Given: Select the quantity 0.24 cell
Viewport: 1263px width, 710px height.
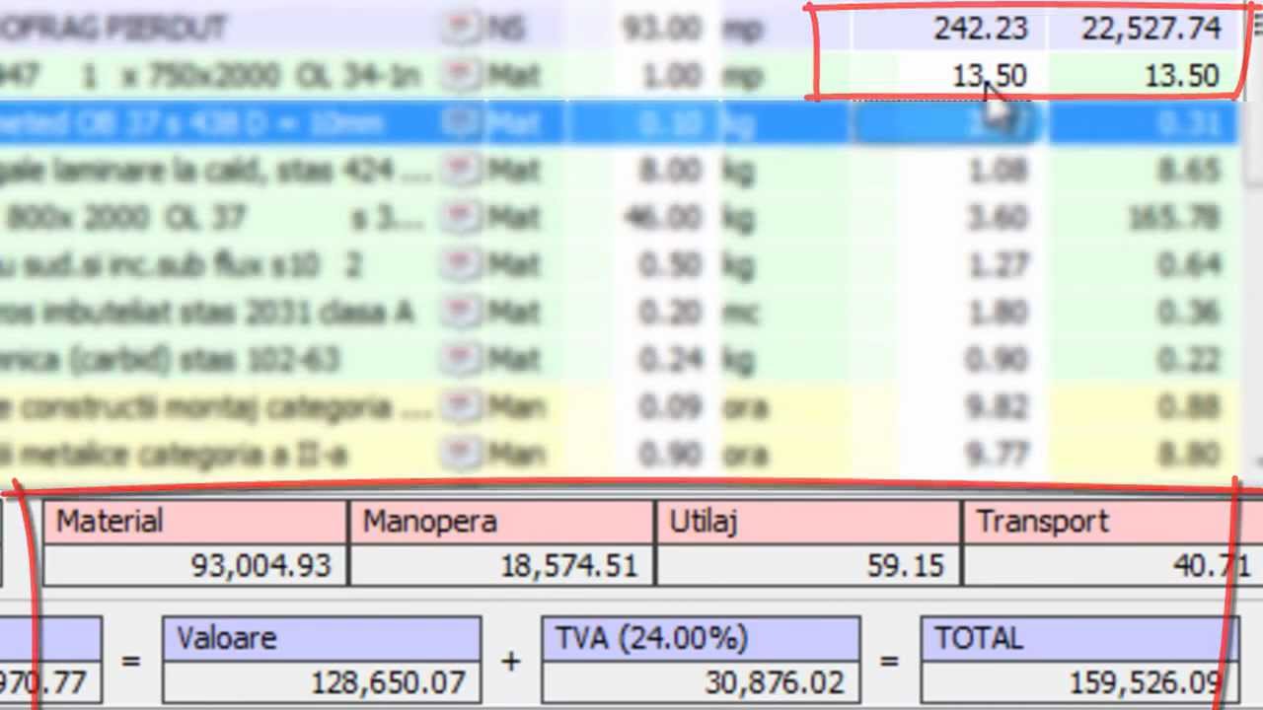Looking at the screenshot, I should coord(642,360).
